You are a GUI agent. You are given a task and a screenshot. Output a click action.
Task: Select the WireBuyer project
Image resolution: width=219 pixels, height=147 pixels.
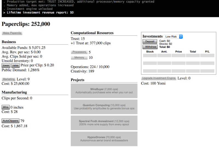tap(104, 91)
